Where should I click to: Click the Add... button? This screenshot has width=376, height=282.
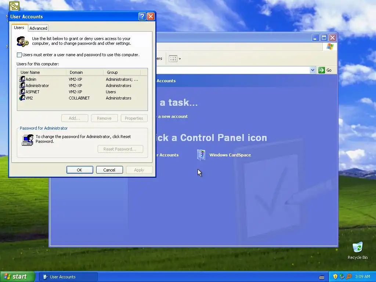pos(75,118)
